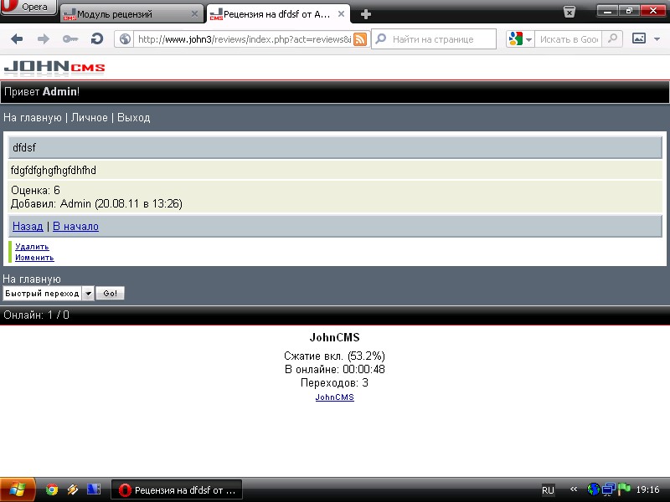Click the Go! button
The width and height of the screenshot is (670, 502).
click(110, 294)
